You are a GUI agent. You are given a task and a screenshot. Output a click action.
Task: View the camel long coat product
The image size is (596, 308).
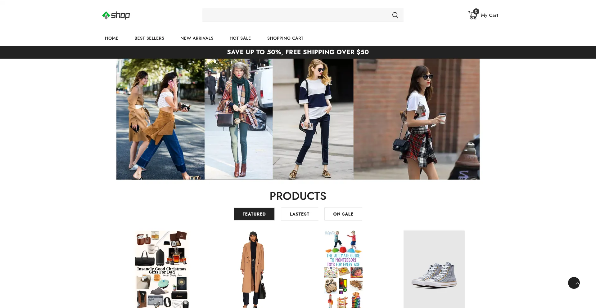point(253,269)
